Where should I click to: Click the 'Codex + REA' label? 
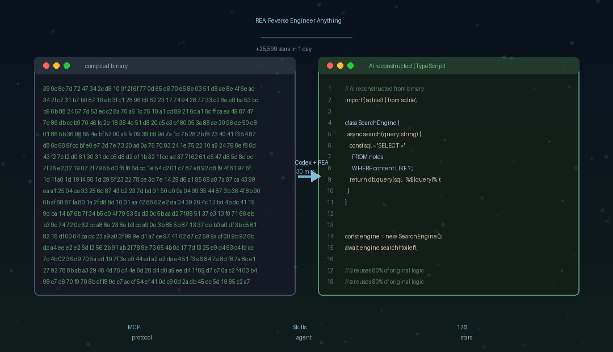point(312,163)
